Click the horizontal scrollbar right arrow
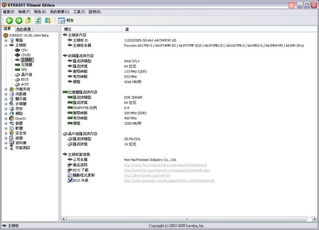 [x=314, y=219]
